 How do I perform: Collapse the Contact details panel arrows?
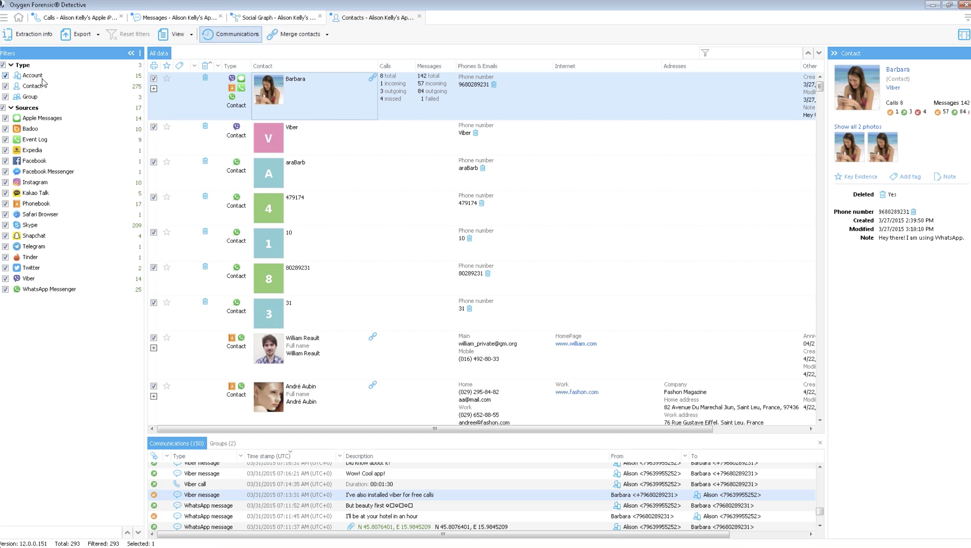(x=834, y=53)
